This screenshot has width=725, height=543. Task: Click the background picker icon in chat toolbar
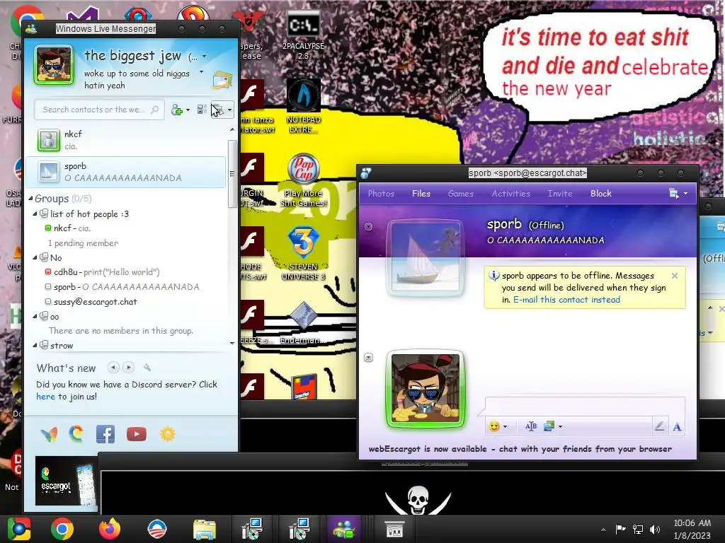(549, 426)
